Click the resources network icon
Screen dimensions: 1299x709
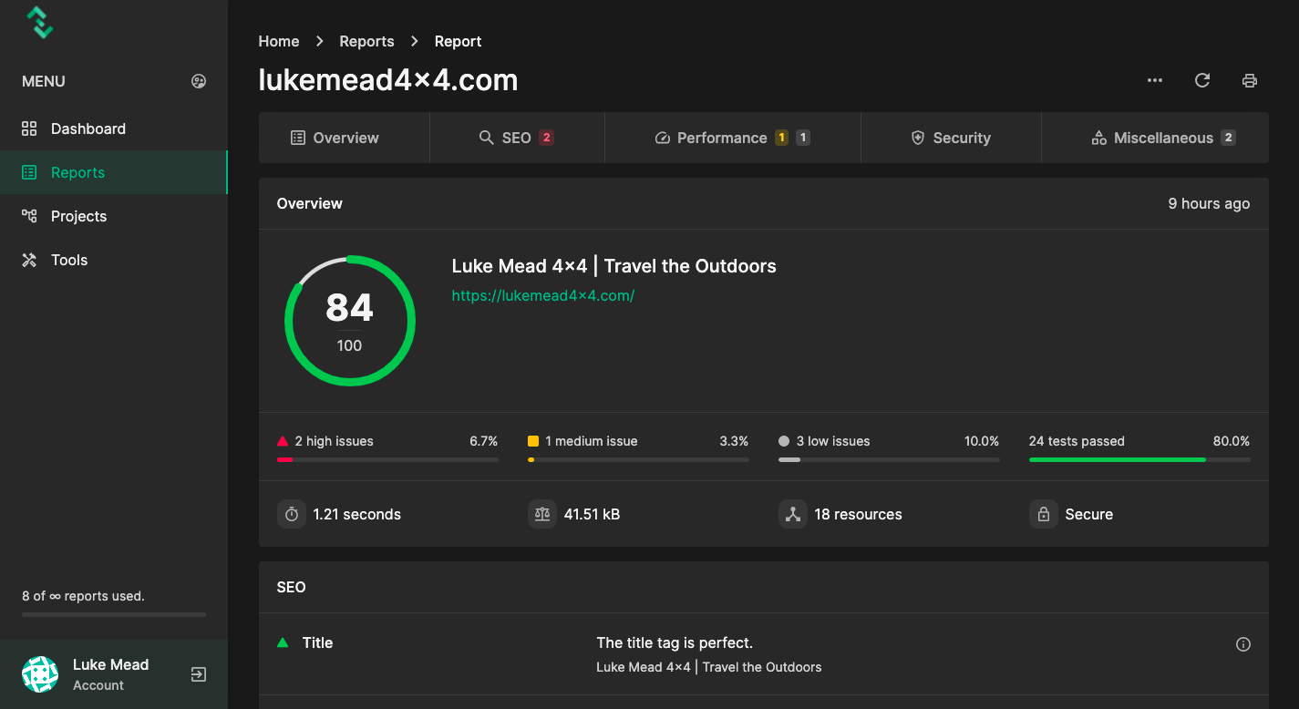pyautogui.click(x=793, y=514)
